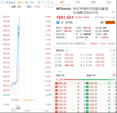Click ask level 2 price 1992.00
The image size is (117, 113).
pyautogui.click(x=93, y=87)
